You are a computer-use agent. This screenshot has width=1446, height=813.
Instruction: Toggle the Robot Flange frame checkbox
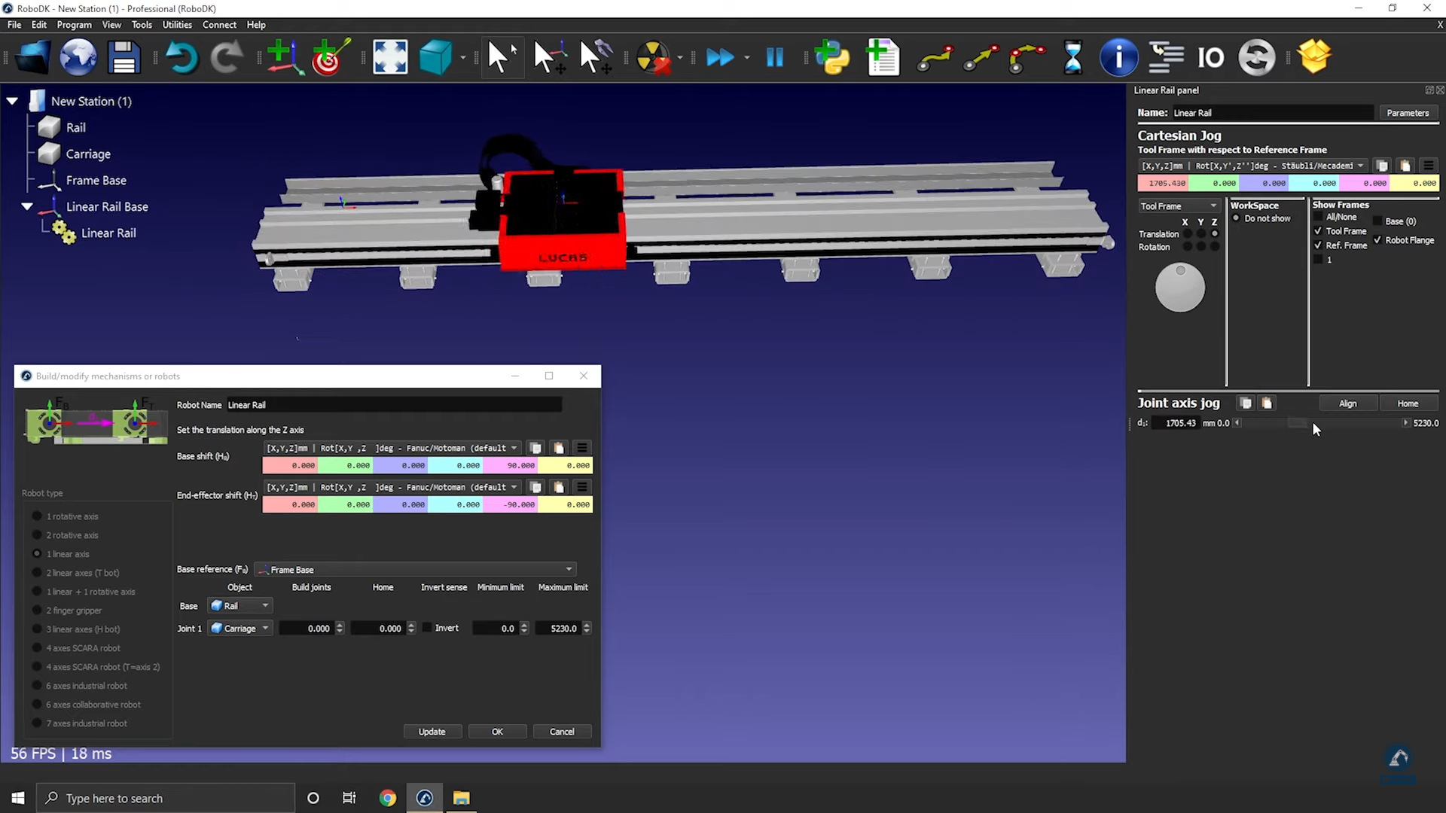pos(1377,240)
